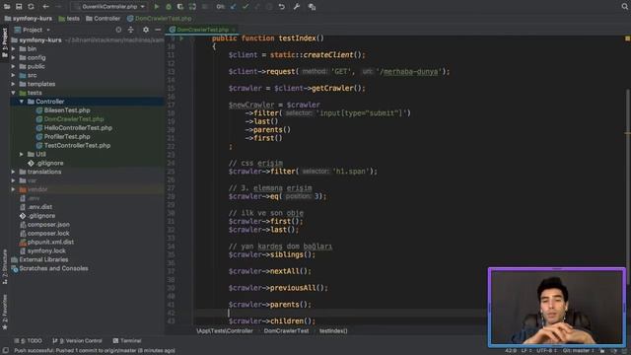The image size is (631, 355).
Task: Expand the src folder
Action: coord(14,75)
